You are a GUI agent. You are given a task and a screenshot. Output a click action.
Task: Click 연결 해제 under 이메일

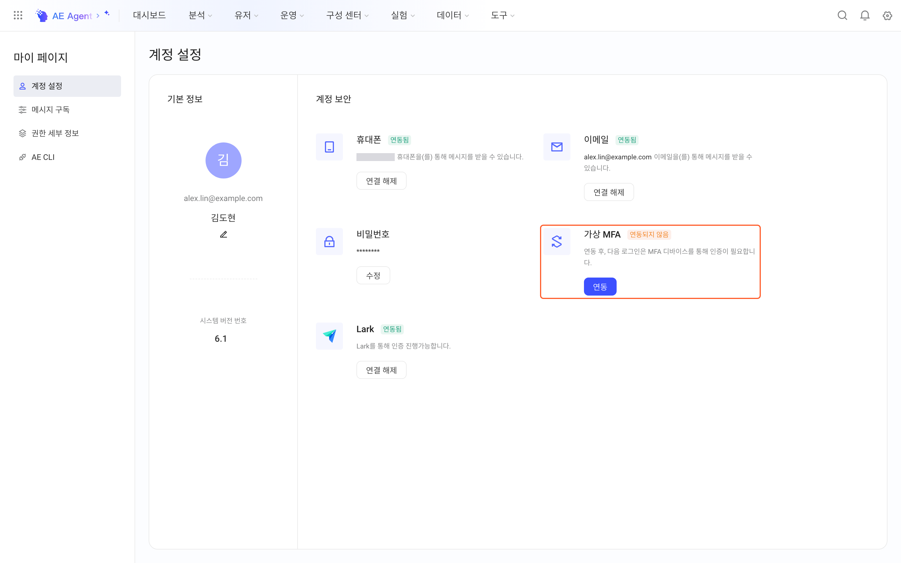click(609, 192)
